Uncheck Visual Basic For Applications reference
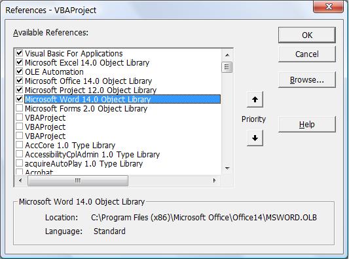 point(20,53)
